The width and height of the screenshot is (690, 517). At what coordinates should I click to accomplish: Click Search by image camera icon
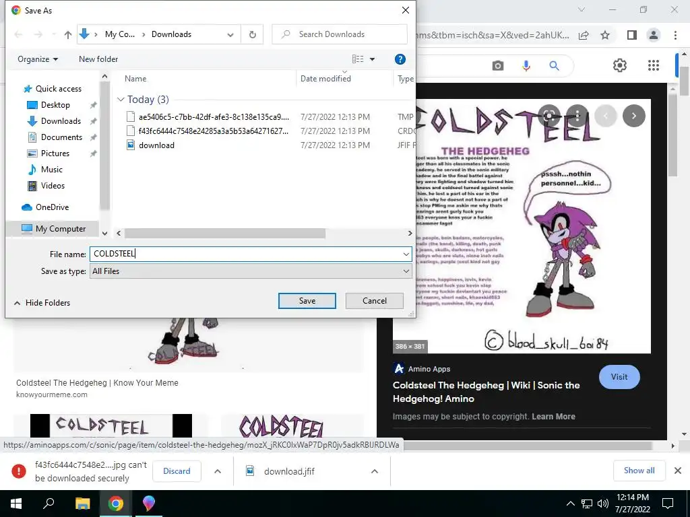[498, 66]
